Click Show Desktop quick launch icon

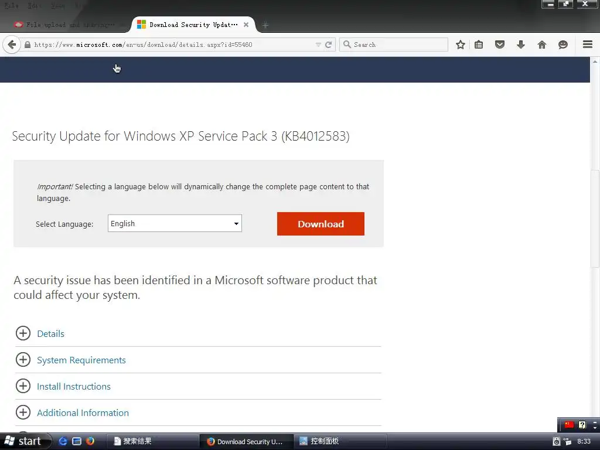pyautogui.click(x=77, y=441)
